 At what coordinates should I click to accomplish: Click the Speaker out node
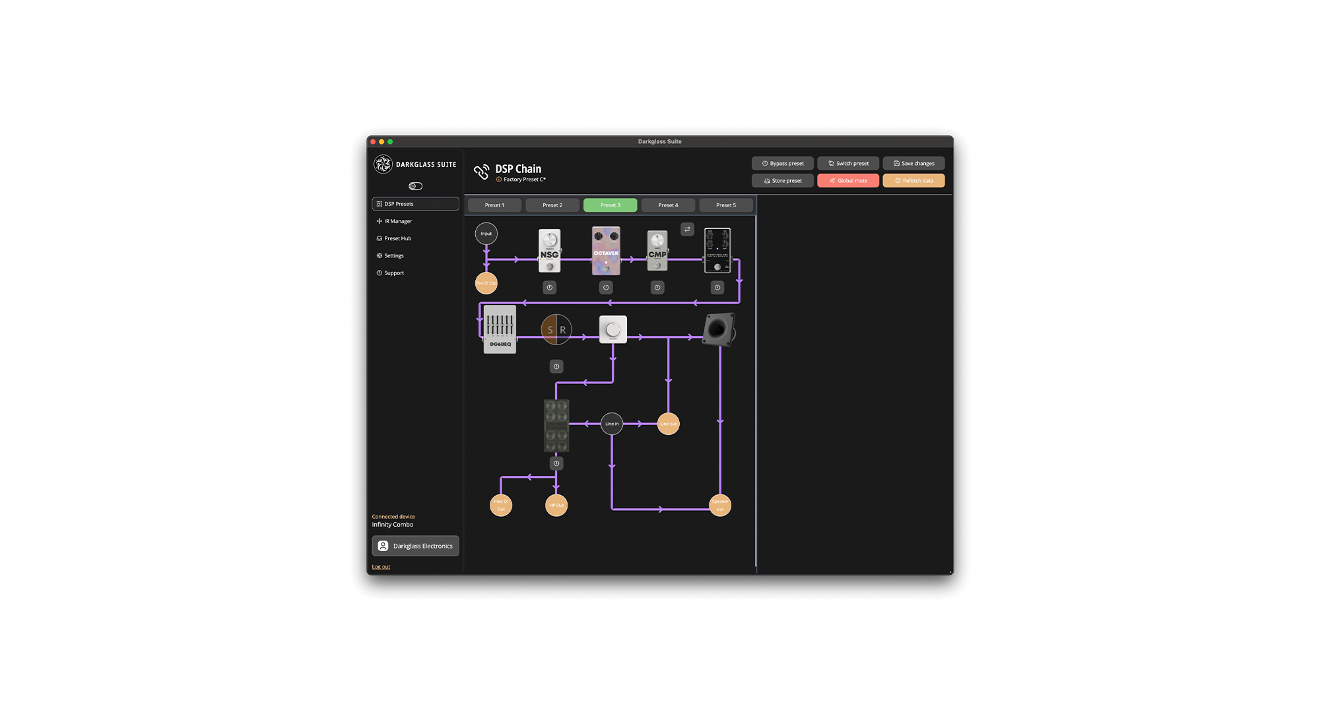click(720, 505)
